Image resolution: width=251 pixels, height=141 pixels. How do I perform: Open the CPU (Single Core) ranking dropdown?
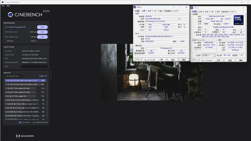click(13, 76)
